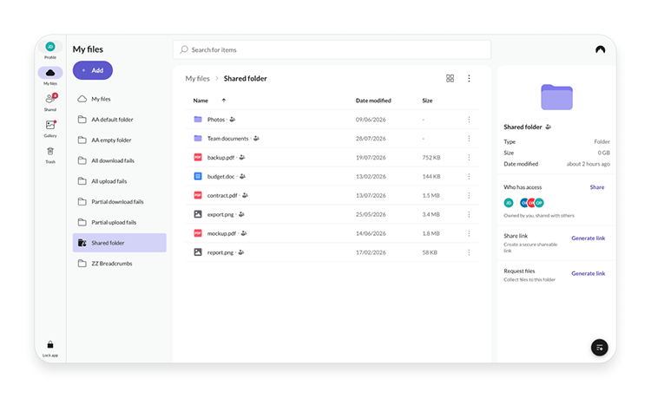Sort by the Size column header
Viewport: 651px width, 398px height.
point(427,101)
